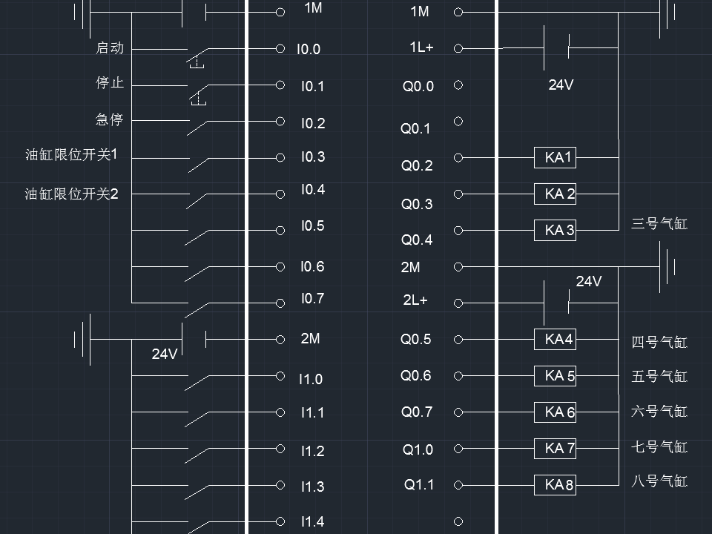Pick the 1L+ terminal circle
Image resolution: width=712 pixels, height=534 pixels.
pyautogui.click(x=458, y=48)
